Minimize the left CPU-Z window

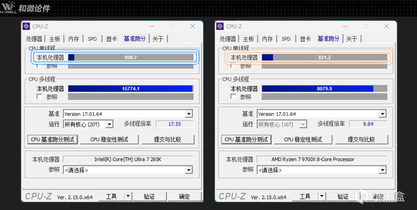point(151,26)
